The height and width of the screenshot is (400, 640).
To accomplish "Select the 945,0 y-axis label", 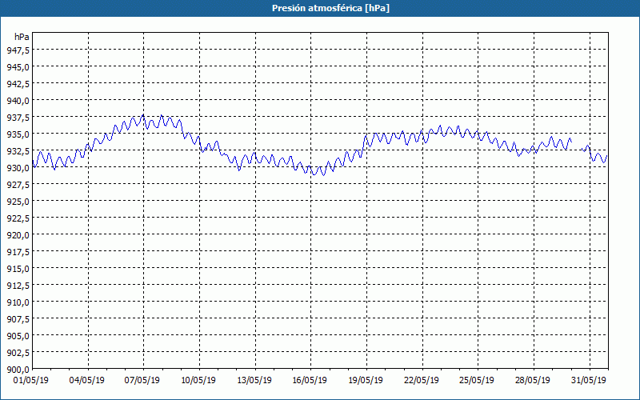I will (x=18, y=66).
